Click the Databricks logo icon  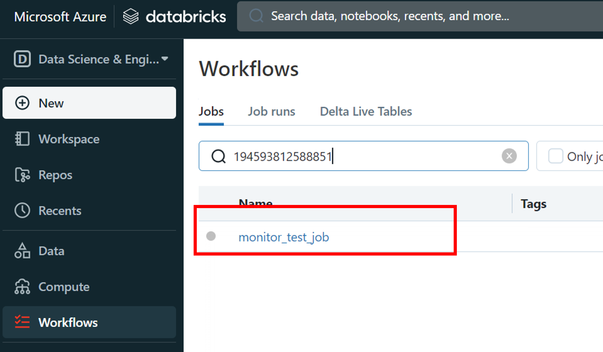(131, 16)
